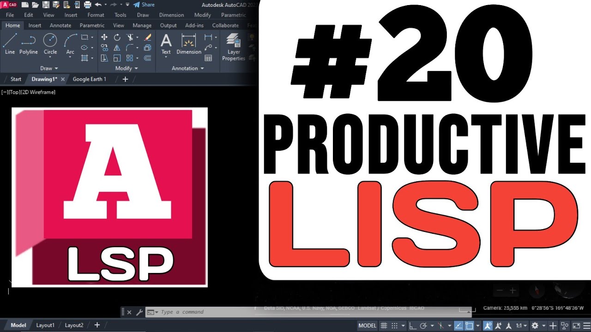The height and width of the screenshot is (332, 591).
Task: Add a new drawing tab
Action: (125, 79)
